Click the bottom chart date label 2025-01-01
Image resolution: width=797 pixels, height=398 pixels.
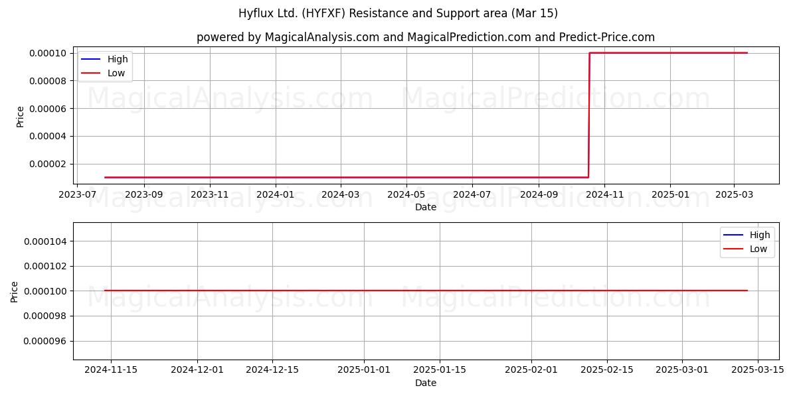(364, 370)
